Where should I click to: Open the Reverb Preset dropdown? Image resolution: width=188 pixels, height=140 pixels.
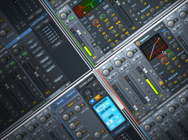pyautogui.click(x=71, y=94)
